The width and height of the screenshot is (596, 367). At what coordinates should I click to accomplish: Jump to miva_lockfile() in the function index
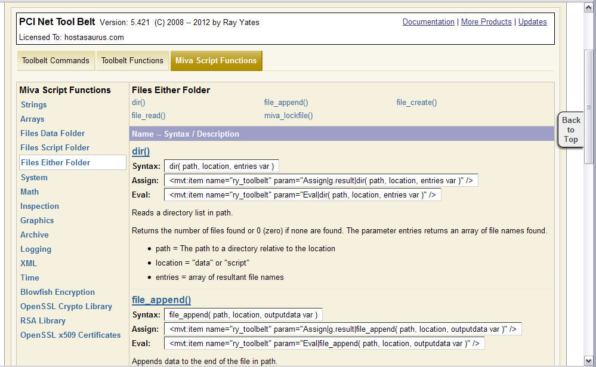289,116
